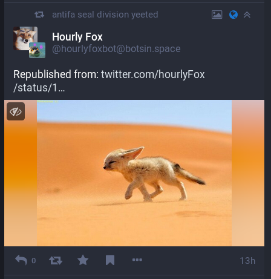Hide media using the crossed-eye toggle
This screenshot has width=271, height=279.
(x=16, y=111)
